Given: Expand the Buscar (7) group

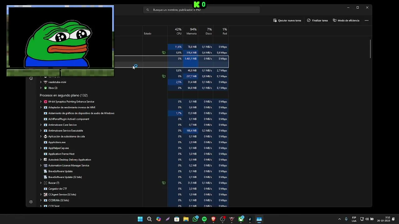Looking at the screenshot, I should point(41,183).
